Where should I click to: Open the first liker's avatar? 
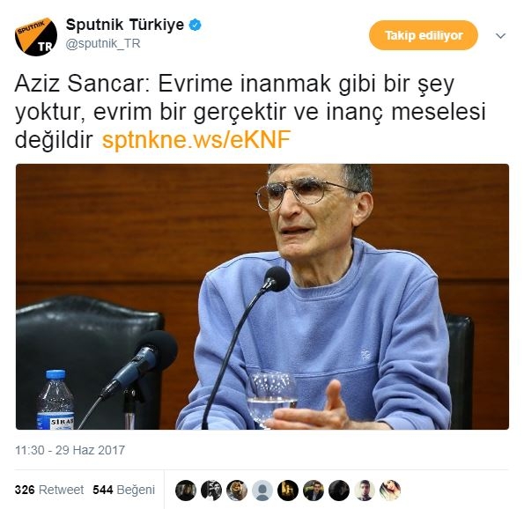[x=186, y=491]
